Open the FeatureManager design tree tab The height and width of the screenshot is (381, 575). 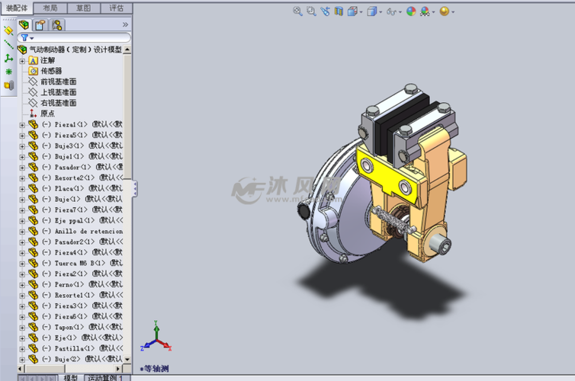coord(24,25)
